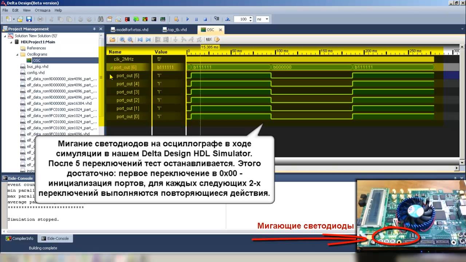Click the ABC text format icon

point(209,40)
